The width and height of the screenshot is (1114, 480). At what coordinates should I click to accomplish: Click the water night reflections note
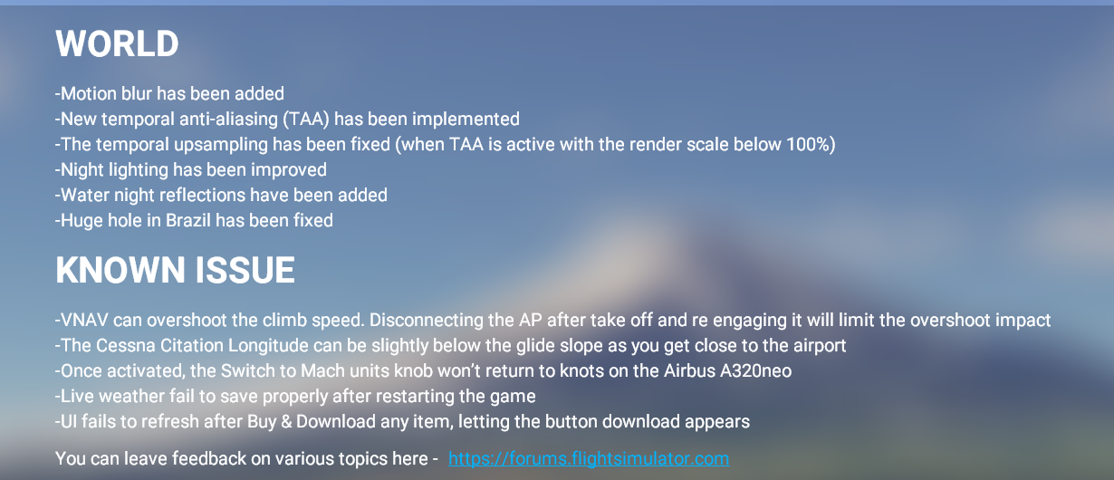(221, 195)
